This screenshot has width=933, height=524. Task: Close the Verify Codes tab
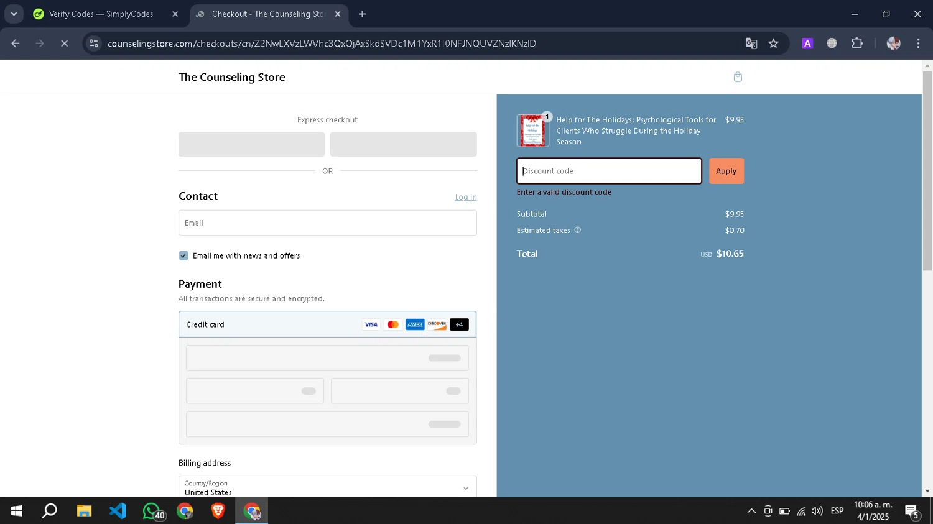[175, 14]
